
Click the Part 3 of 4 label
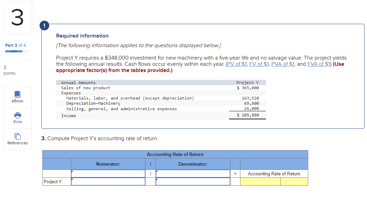click(x=15, y=45)
